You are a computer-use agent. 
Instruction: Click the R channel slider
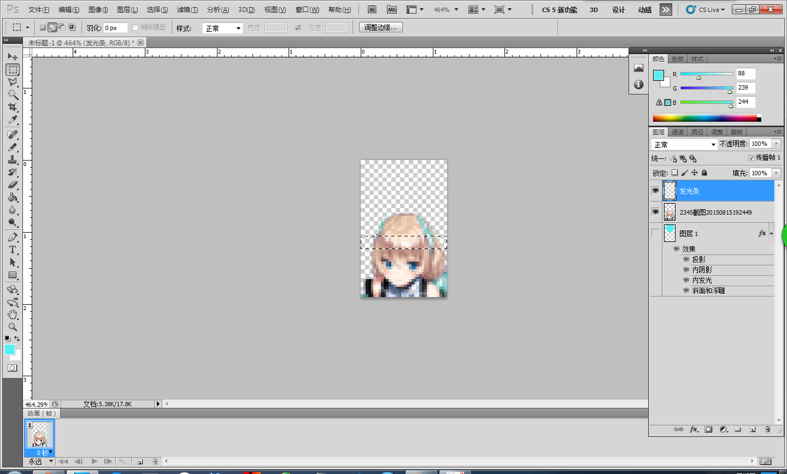coord(707,74)
